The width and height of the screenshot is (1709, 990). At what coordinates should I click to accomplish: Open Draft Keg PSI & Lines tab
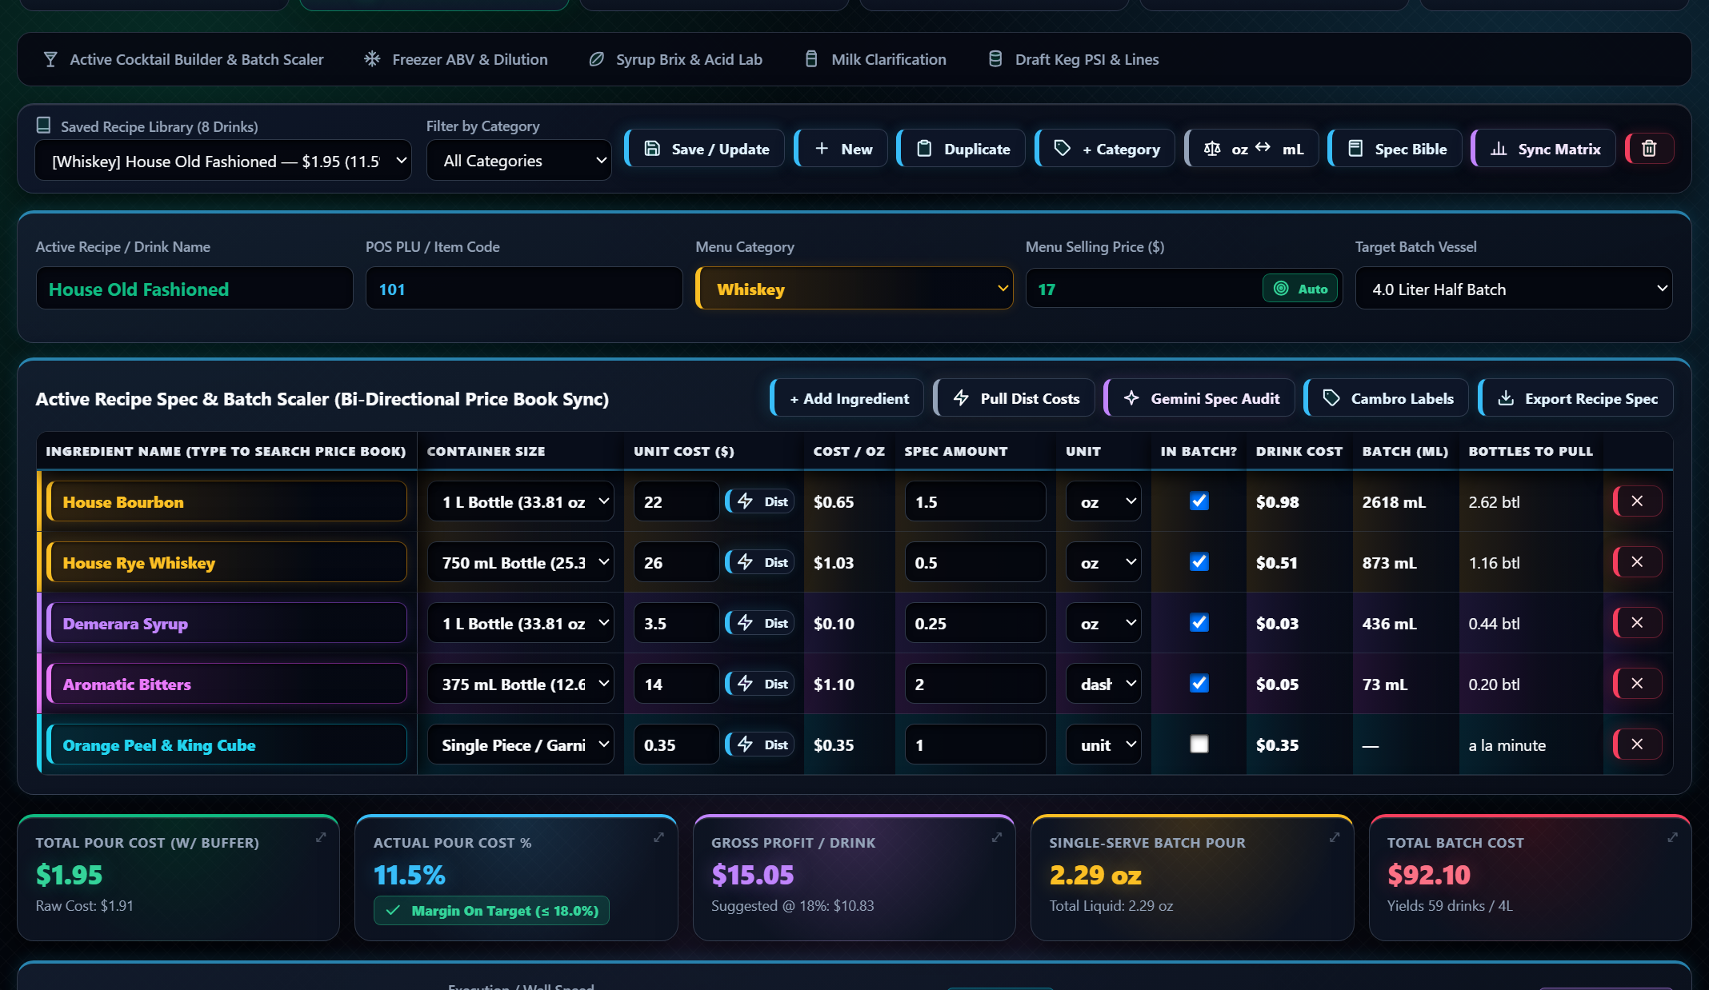pyautogui.click(x=1074, y=59)
